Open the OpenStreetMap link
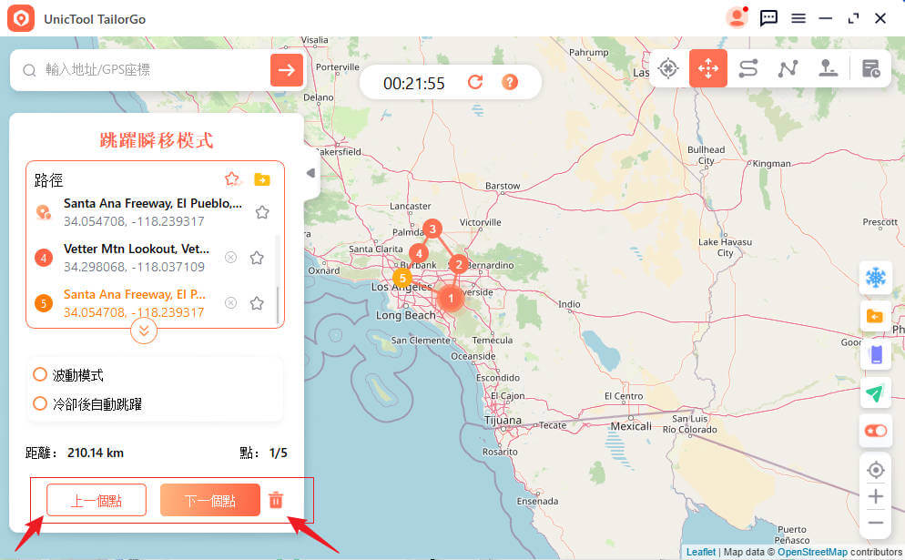The width and height of the screenshot is (905, 560). tap(812, 552)
